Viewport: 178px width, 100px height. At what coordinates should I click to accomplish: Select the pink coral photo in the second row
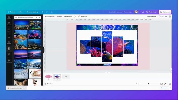[x=34, y=34]
